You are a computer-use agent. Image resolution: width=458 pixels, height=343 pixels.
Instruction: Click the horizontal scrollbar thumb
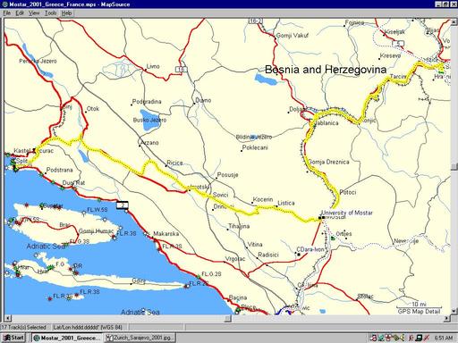point(228,318)
